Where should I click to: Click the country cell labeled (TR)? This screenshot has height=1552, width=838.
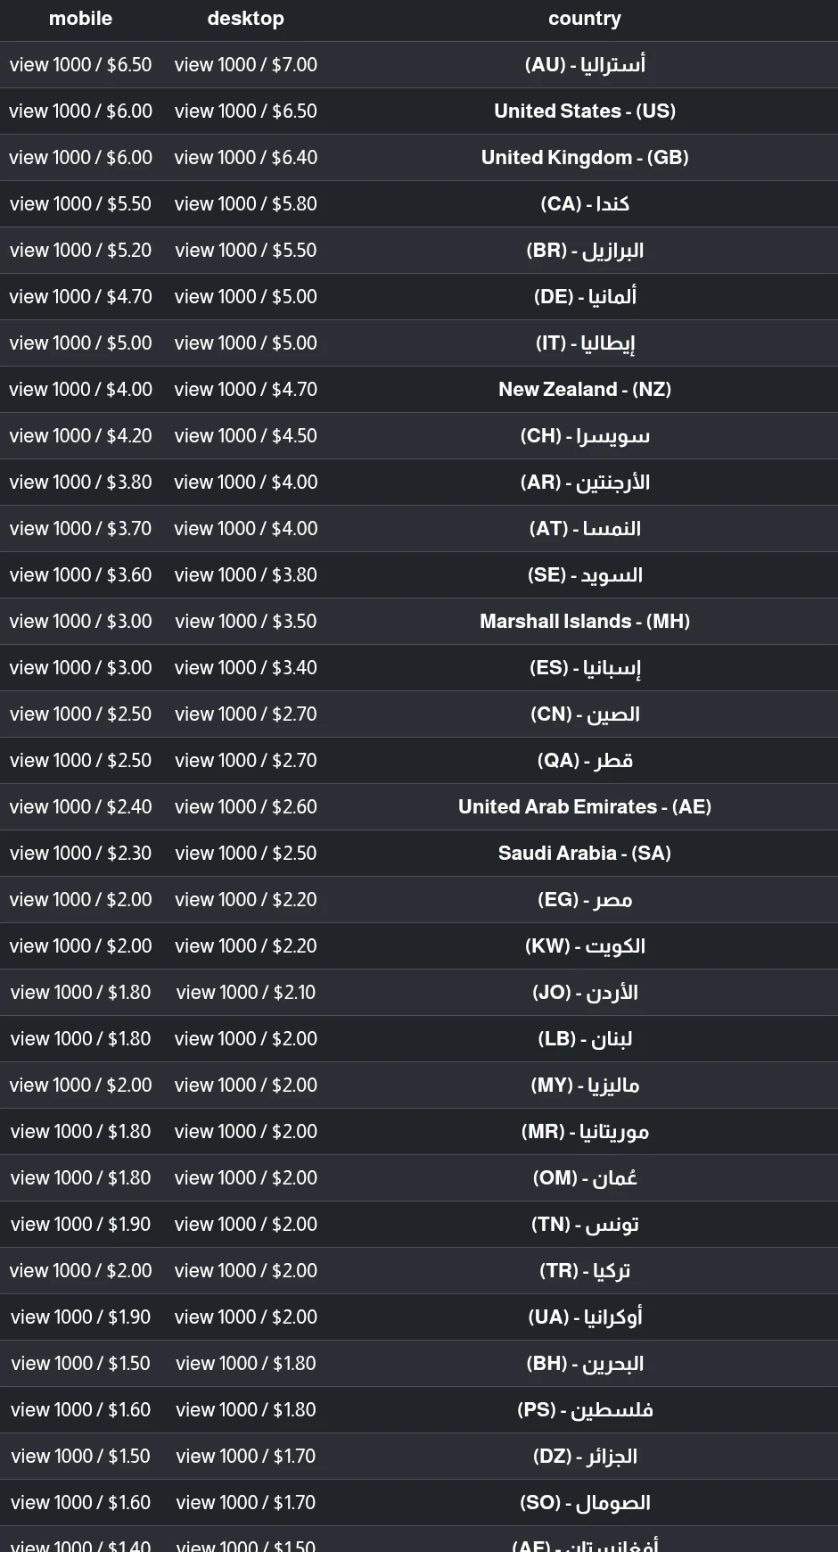pos(585,1271)
